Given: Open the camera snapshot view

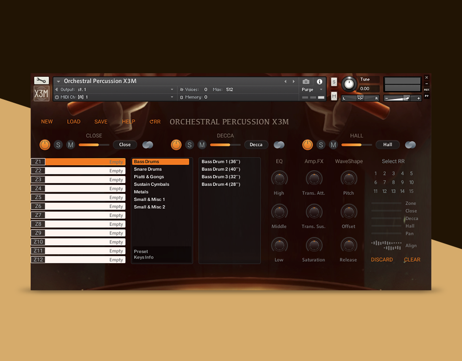Looking at the screenshot, I should 306,81.
